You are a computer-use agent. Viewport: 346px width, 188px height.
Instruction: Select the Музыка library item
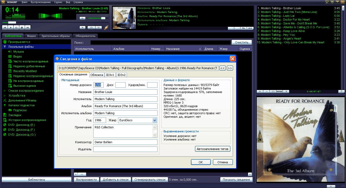[x=18, y=52]
